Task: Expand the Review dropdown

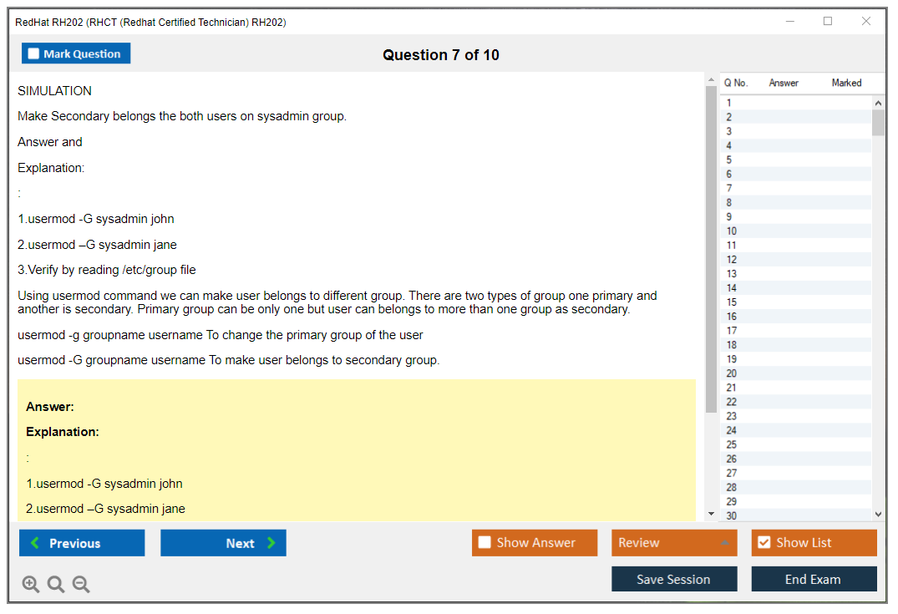Action: pos(725,543)
